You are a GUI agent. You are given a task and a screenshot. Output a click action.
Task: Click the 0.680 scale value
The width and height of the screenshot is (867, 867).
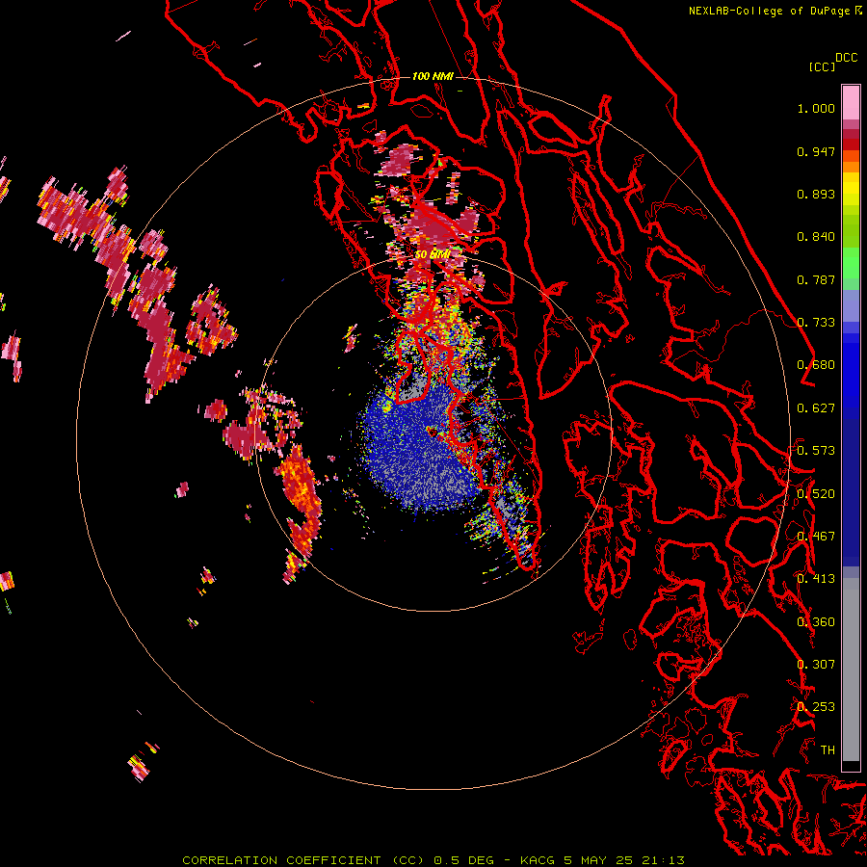click(816, 365)
